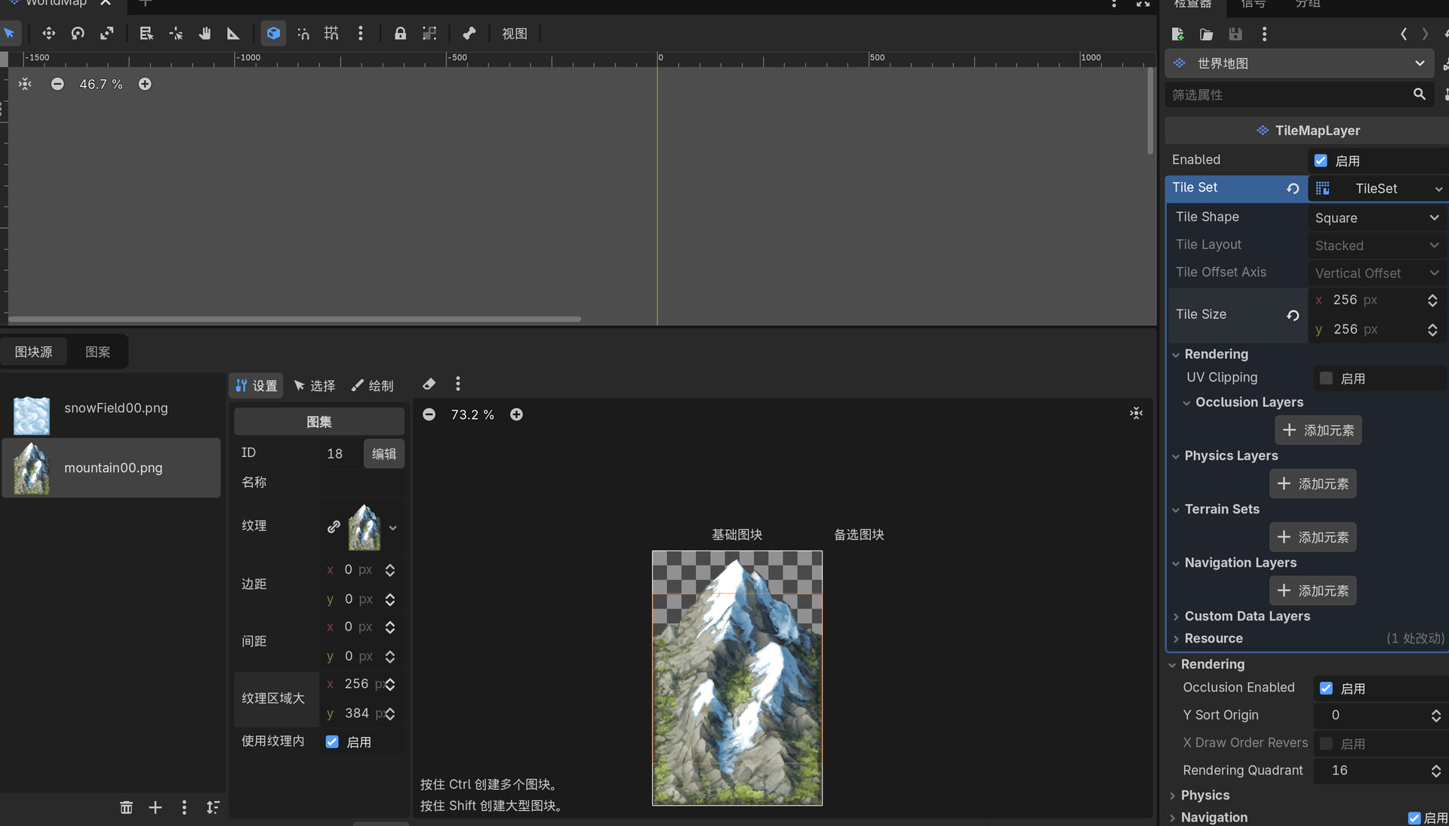Activate the Pan hand tool

[205, 33]
